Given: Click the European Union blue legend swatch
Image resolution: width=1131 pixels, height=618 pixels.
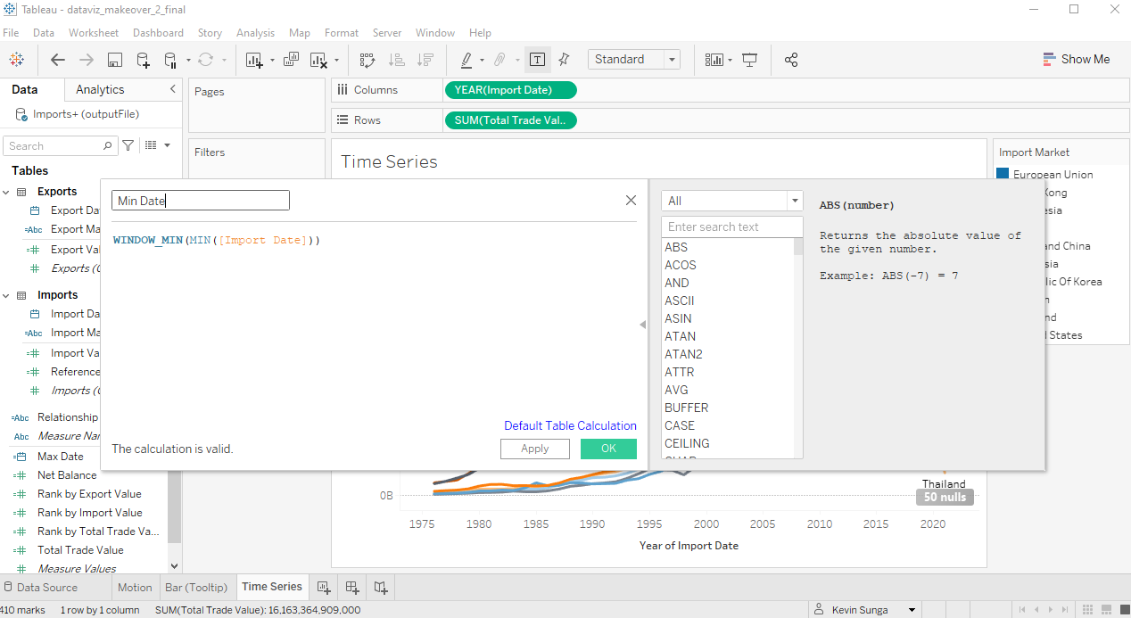Looking at the screenshot, I should coord(1003,175).
